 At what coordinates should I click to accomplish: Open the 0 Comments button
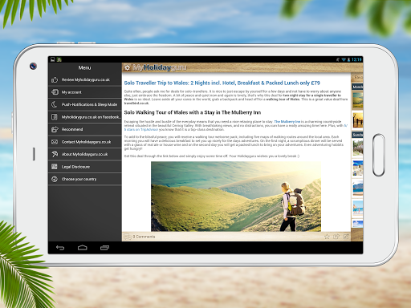pos(140,237)
